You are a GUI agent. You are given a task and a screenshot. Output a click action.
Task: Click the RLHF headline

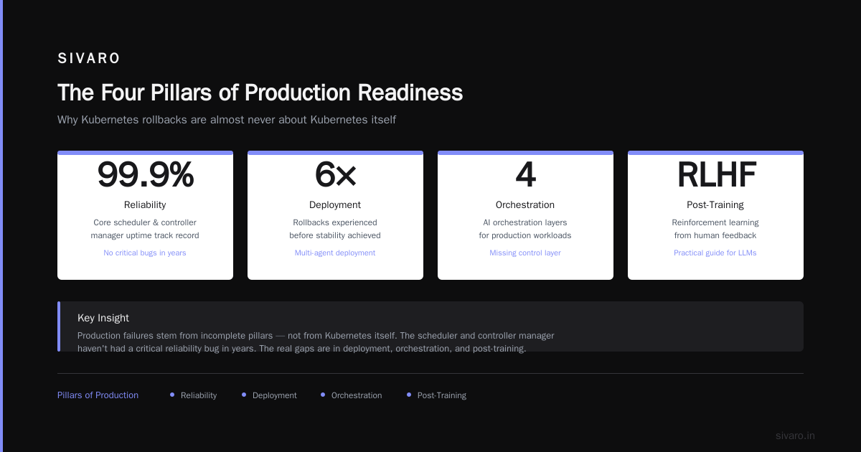[715, 174]
